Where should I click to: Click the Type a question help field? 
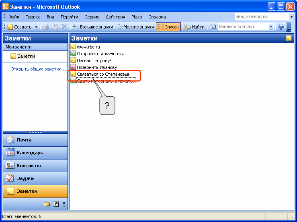click(262, 16)
